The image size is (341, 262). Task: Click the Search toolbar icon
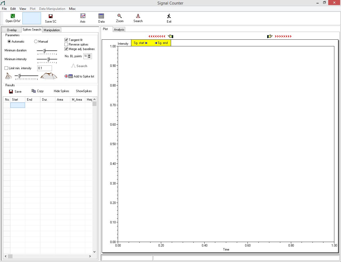pyautogui.click(x=138, y=16)
